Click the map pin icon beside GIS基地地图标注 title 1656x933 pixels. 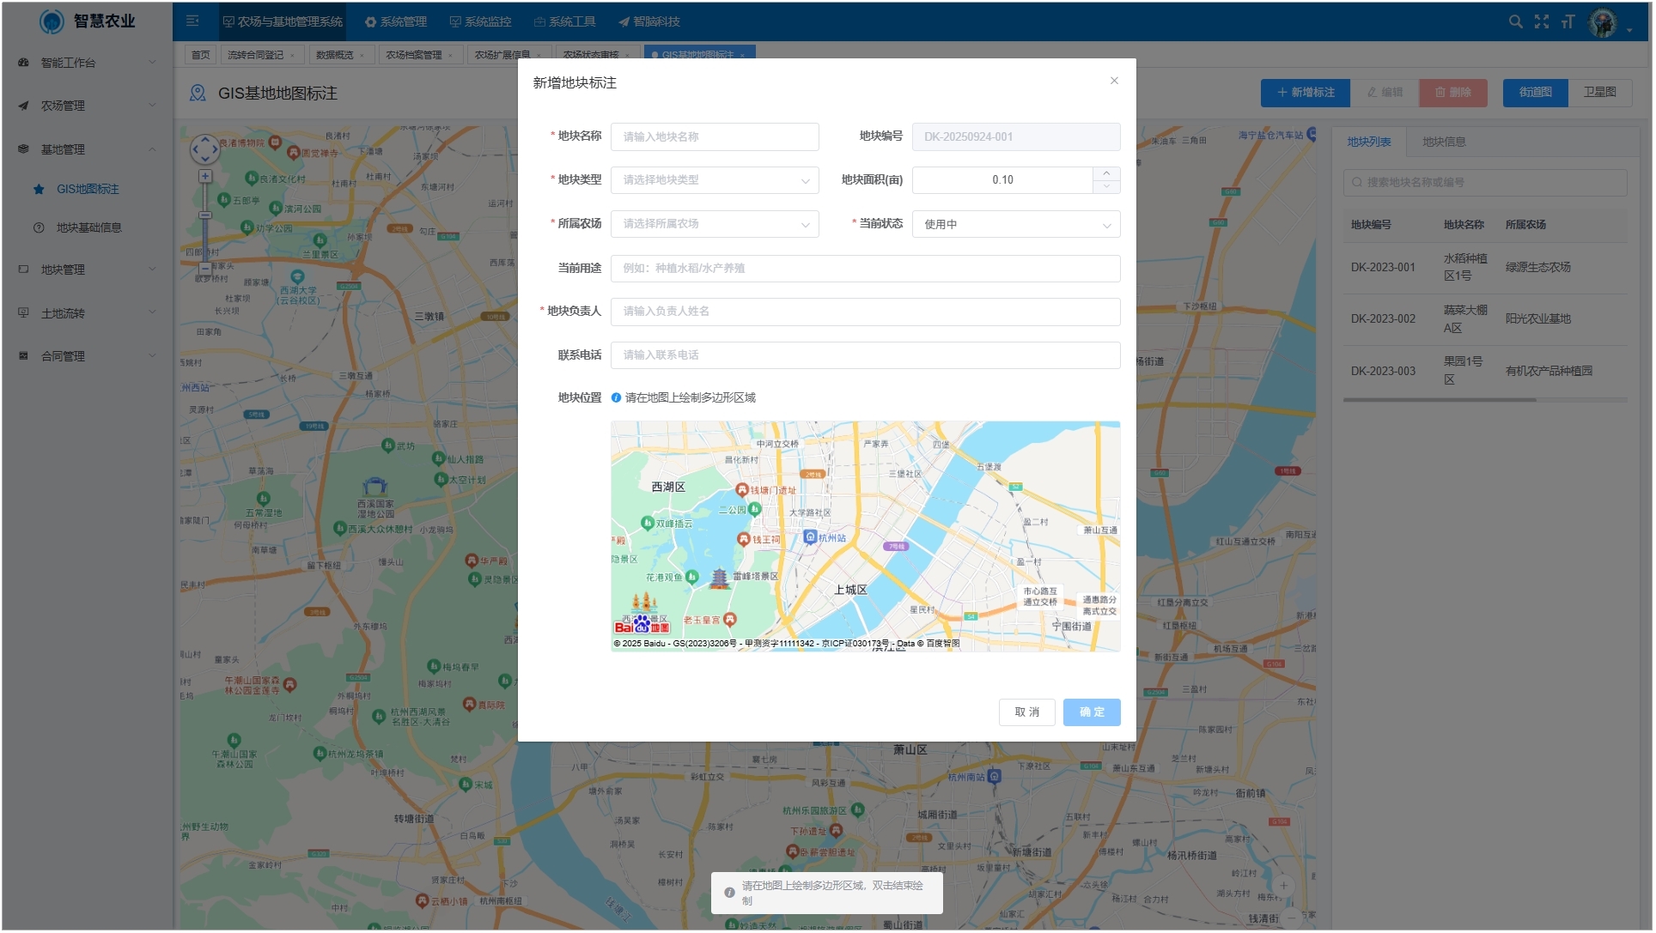tap(197, 94)
